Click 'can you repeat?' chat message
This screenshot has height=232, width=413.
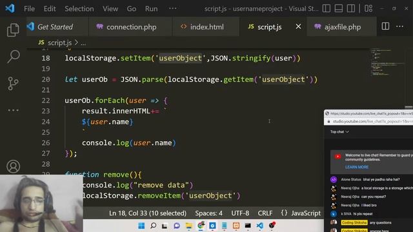click(x=374, y=197)
